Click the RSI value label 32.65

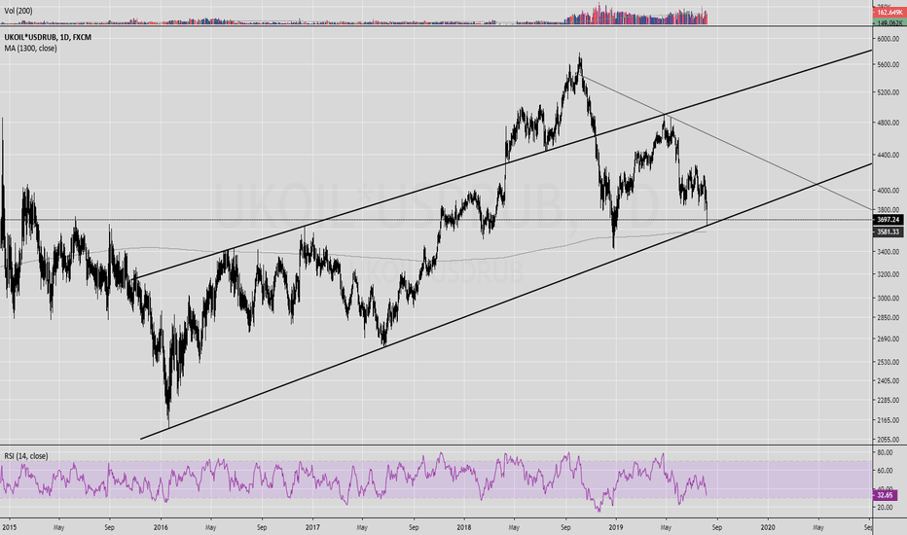pyautogui.click(x=885, y=495)
